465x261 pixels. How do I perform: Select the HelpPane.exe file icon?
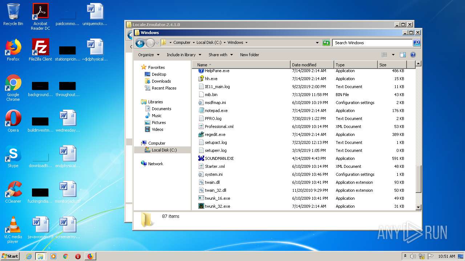pos(201,71)
